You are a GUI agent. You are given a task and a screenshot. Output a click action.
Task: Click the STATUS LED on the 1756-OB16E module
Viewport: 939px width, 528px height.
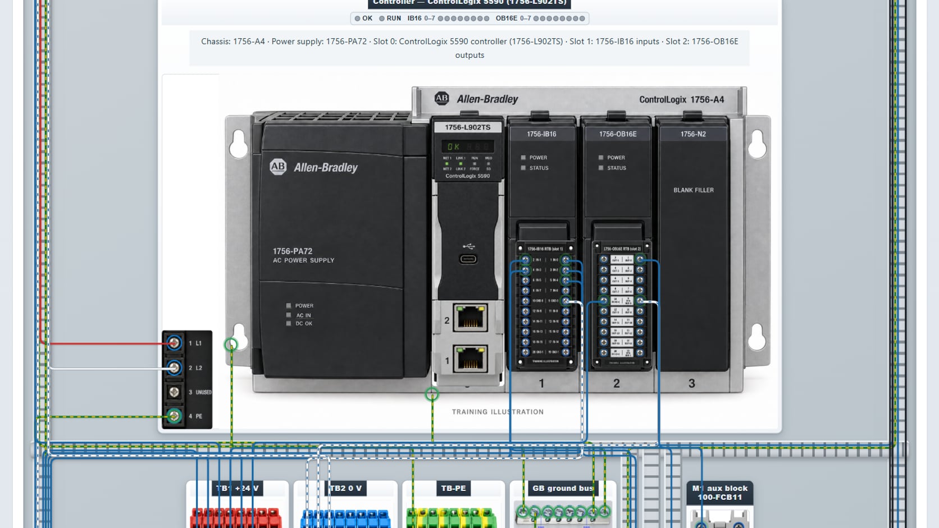point(601,168)
